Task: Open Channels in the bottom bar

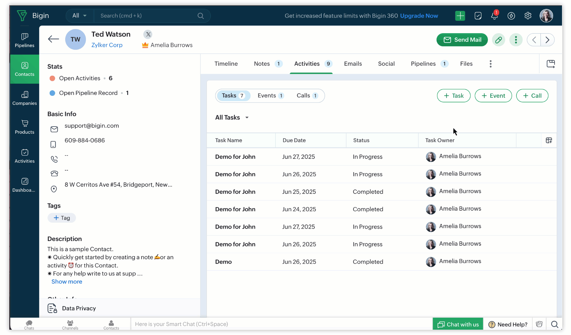Action: (x=70, y=325)
